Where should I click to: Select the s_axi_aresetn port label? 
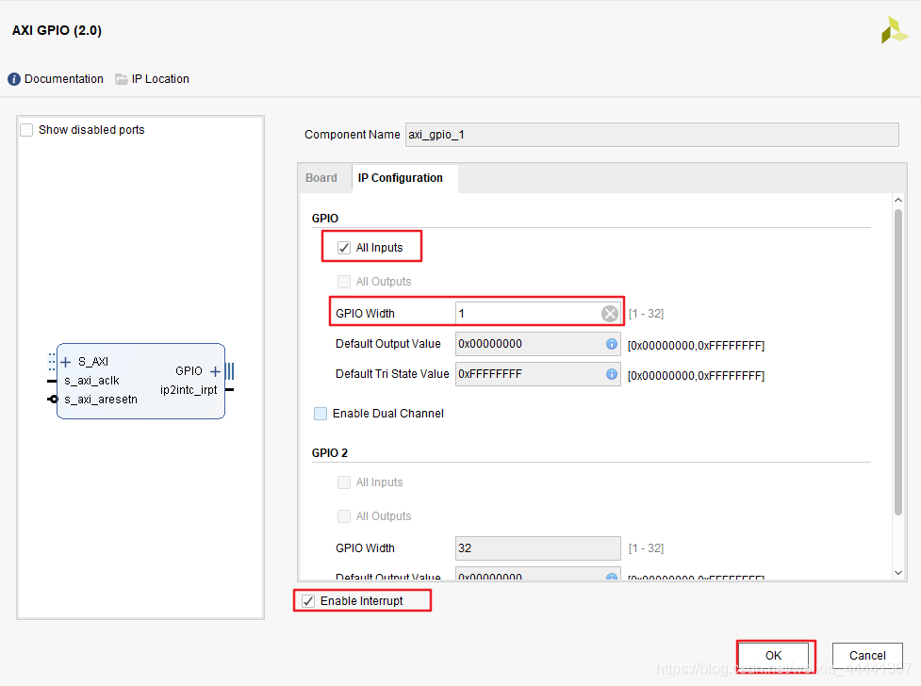[x=101, y=400]
